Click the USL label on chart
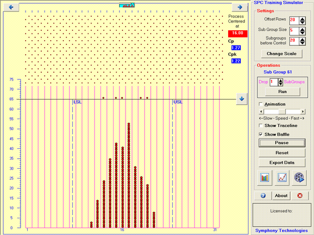The width and height of the screenshot is (314, 235). point(178,102)
